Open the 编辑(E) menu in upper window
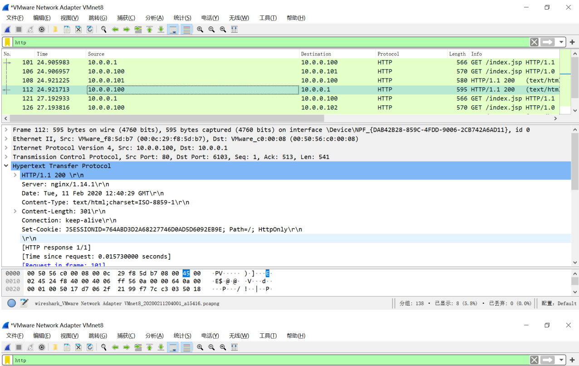The image size is (579, 366). [x=42, y=18]
